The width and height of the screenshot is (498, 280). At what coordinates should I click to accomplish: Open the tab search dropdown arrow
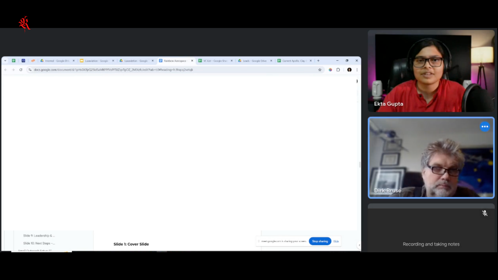5,61
